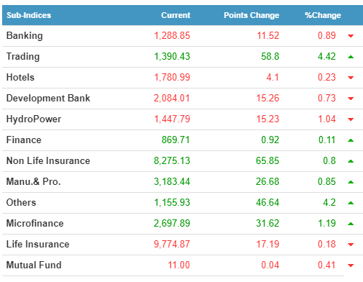Open the Life Insurance sub-index

[x=37, y=244]
